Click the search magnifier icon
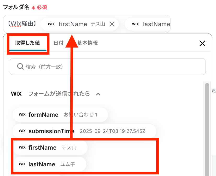 [x=20, y=67]
